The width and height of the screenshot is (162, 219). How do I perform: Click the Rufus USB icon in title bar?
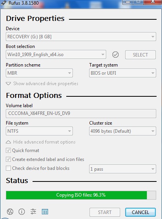3,3
